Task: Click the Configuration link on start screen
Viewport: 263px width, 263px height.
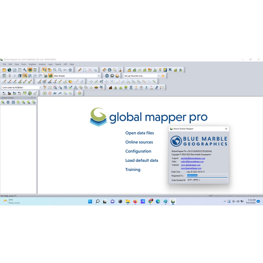Action: click(138, 151)
